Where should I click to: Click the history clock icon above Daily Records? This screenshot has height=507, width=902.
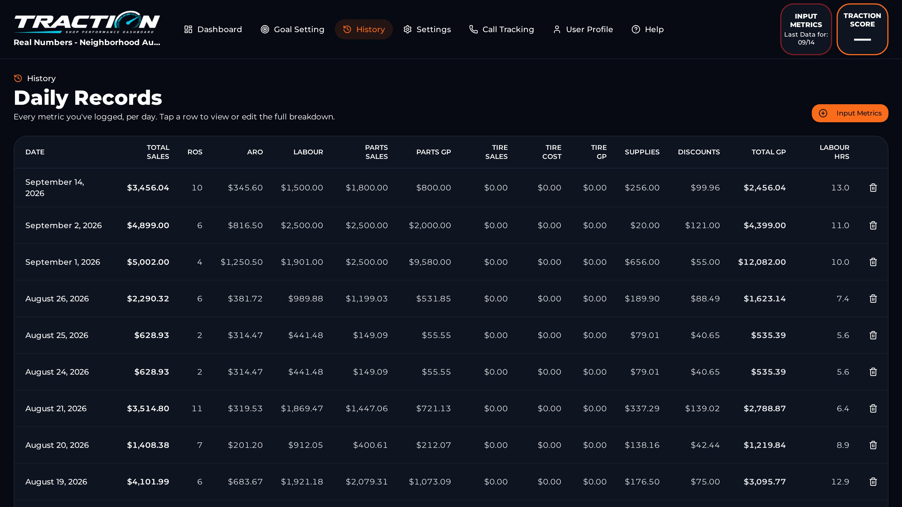pyautogui.click(x=18, y=78)
